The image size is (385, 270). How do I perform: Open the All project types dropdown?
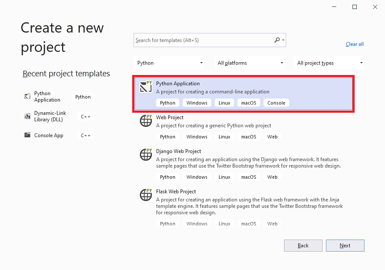coord(329,63)
